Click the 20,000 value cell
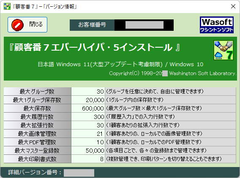Screen dimensions: 240x178 (88, 100)
